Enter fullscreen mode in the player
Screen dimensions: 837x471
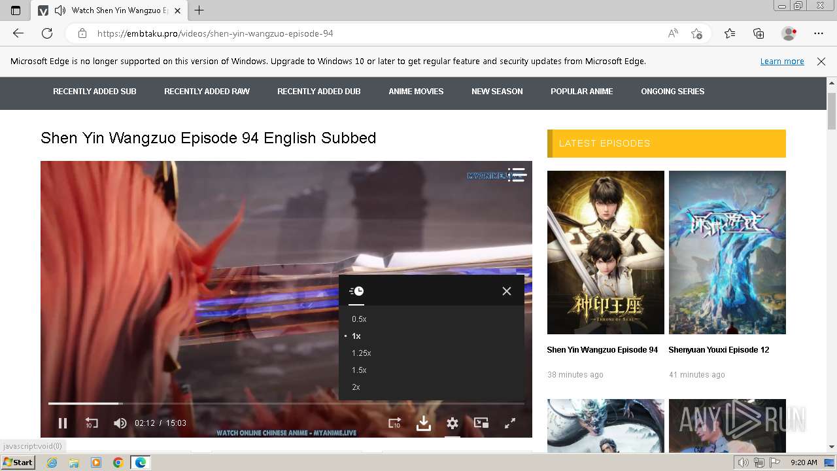tap(510, 423)
